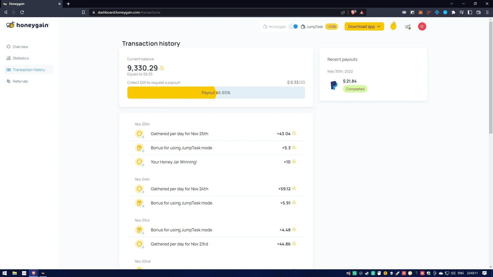Open the Windows Start menu
This screenshot has width=493, height=277.
5,273
